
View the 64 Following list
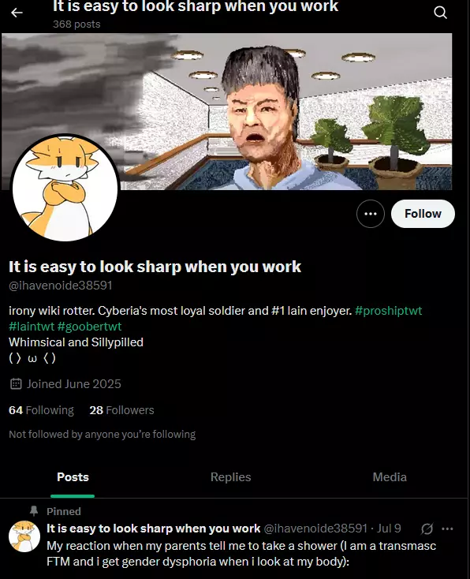(41, 410)
